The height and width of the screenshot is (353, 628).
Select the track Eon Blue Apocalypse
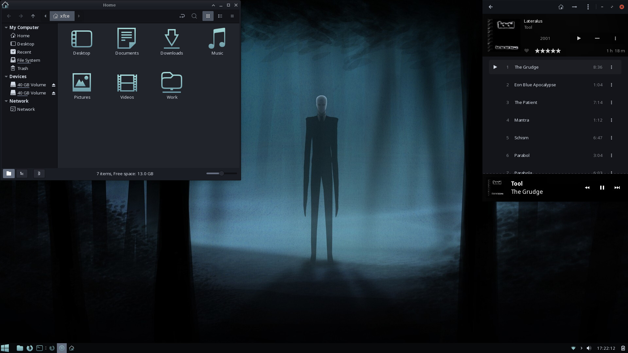[x=555, y=85]
